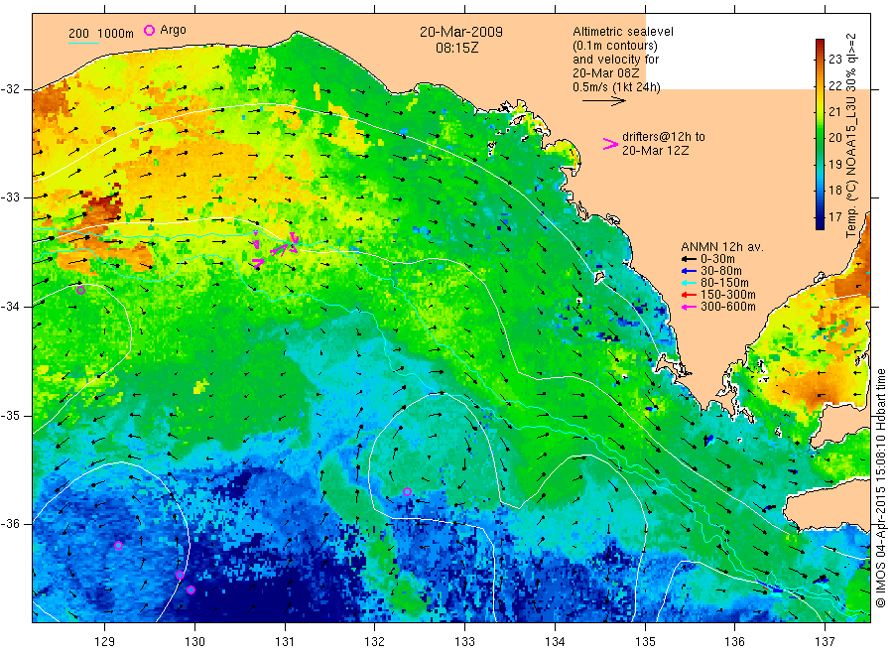Click the Argo float marker at 36.2S
Screen dimensions: 893x655
coord(118,546)
